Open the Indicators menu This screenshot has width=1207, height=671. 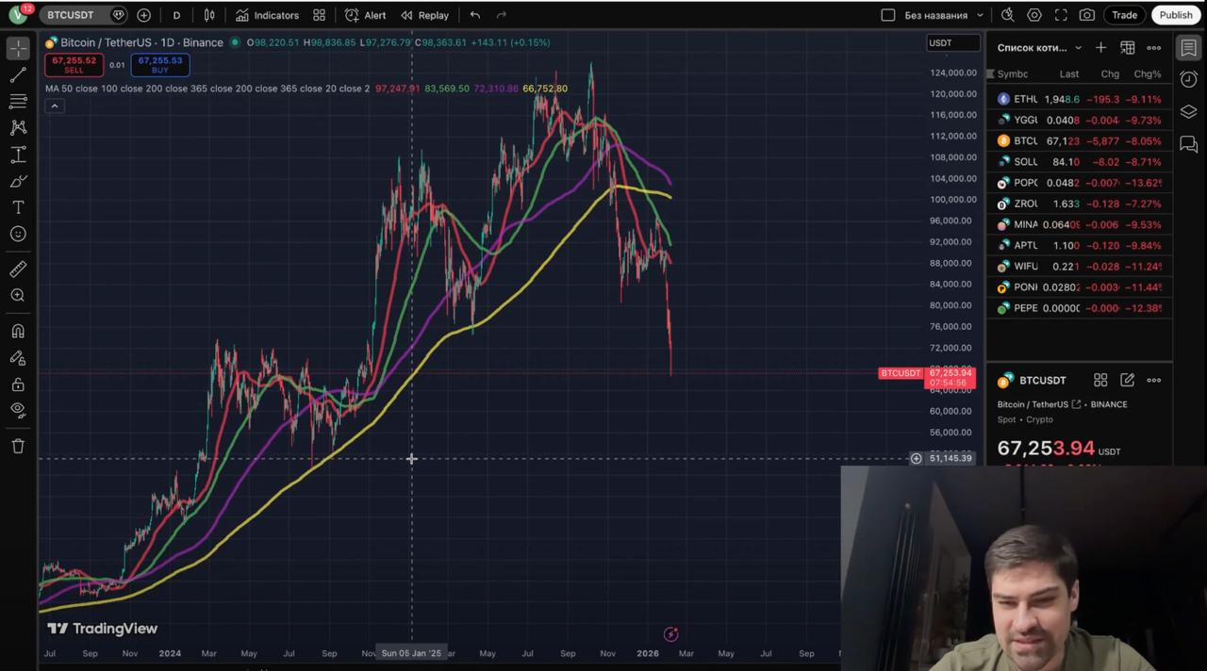tap(267, 15)
